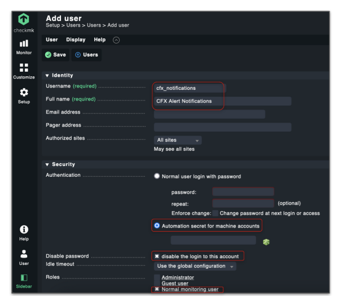Select Normal user login with password

157,176
